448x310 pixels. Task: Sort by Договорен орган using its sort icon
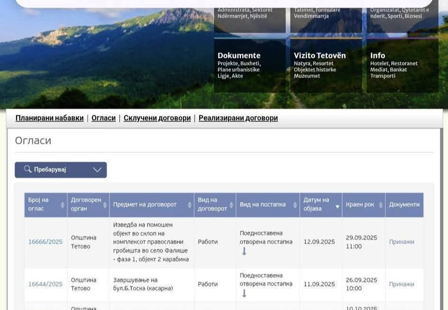tap(105, 205)
